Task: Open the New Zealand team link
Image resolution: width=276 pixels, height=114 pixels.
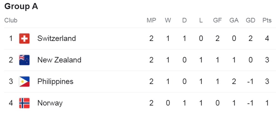Action: click(59, 60)
